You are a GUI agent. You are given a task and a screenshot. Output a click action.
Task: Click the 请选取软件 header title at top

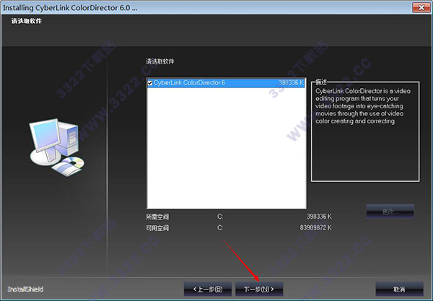[x=27, y=21]
